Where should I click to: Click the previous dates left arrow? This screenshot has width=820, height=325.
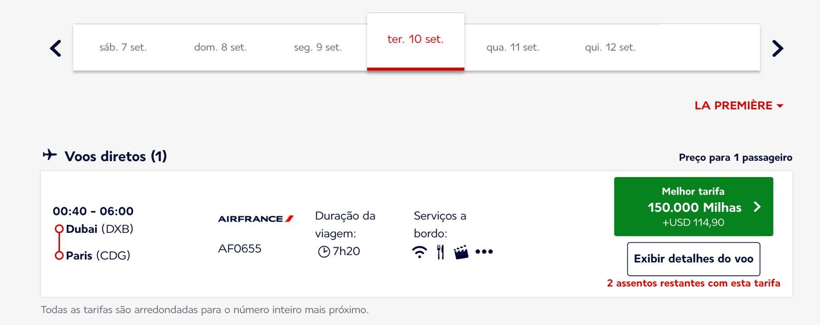(56, 48)
